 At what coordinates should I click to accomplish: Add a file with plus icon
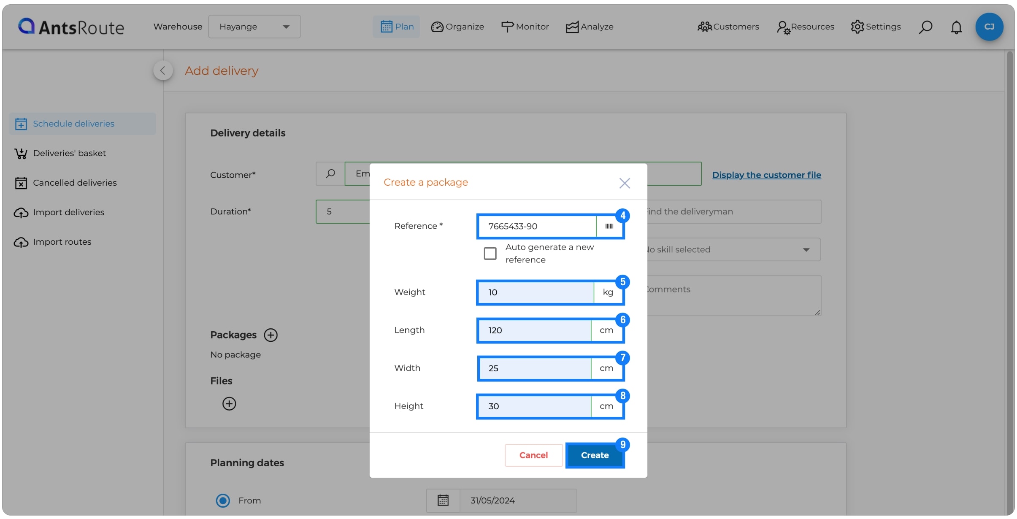229,404
